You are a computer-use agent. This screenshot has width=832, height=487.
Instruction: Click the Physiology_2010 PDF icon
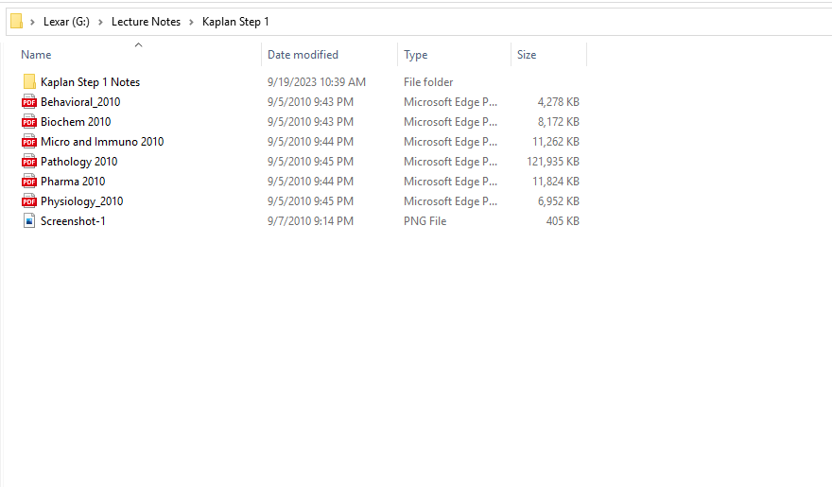point(29,201)
